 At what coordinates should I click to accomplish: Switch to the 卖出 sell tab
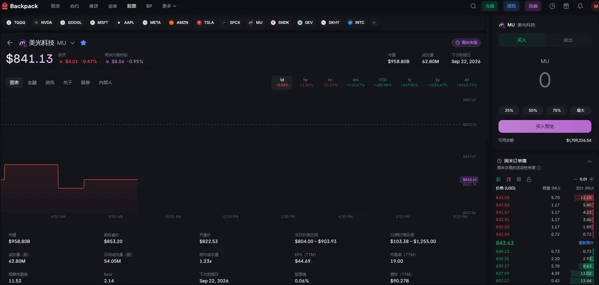click(x=568, y=40)
